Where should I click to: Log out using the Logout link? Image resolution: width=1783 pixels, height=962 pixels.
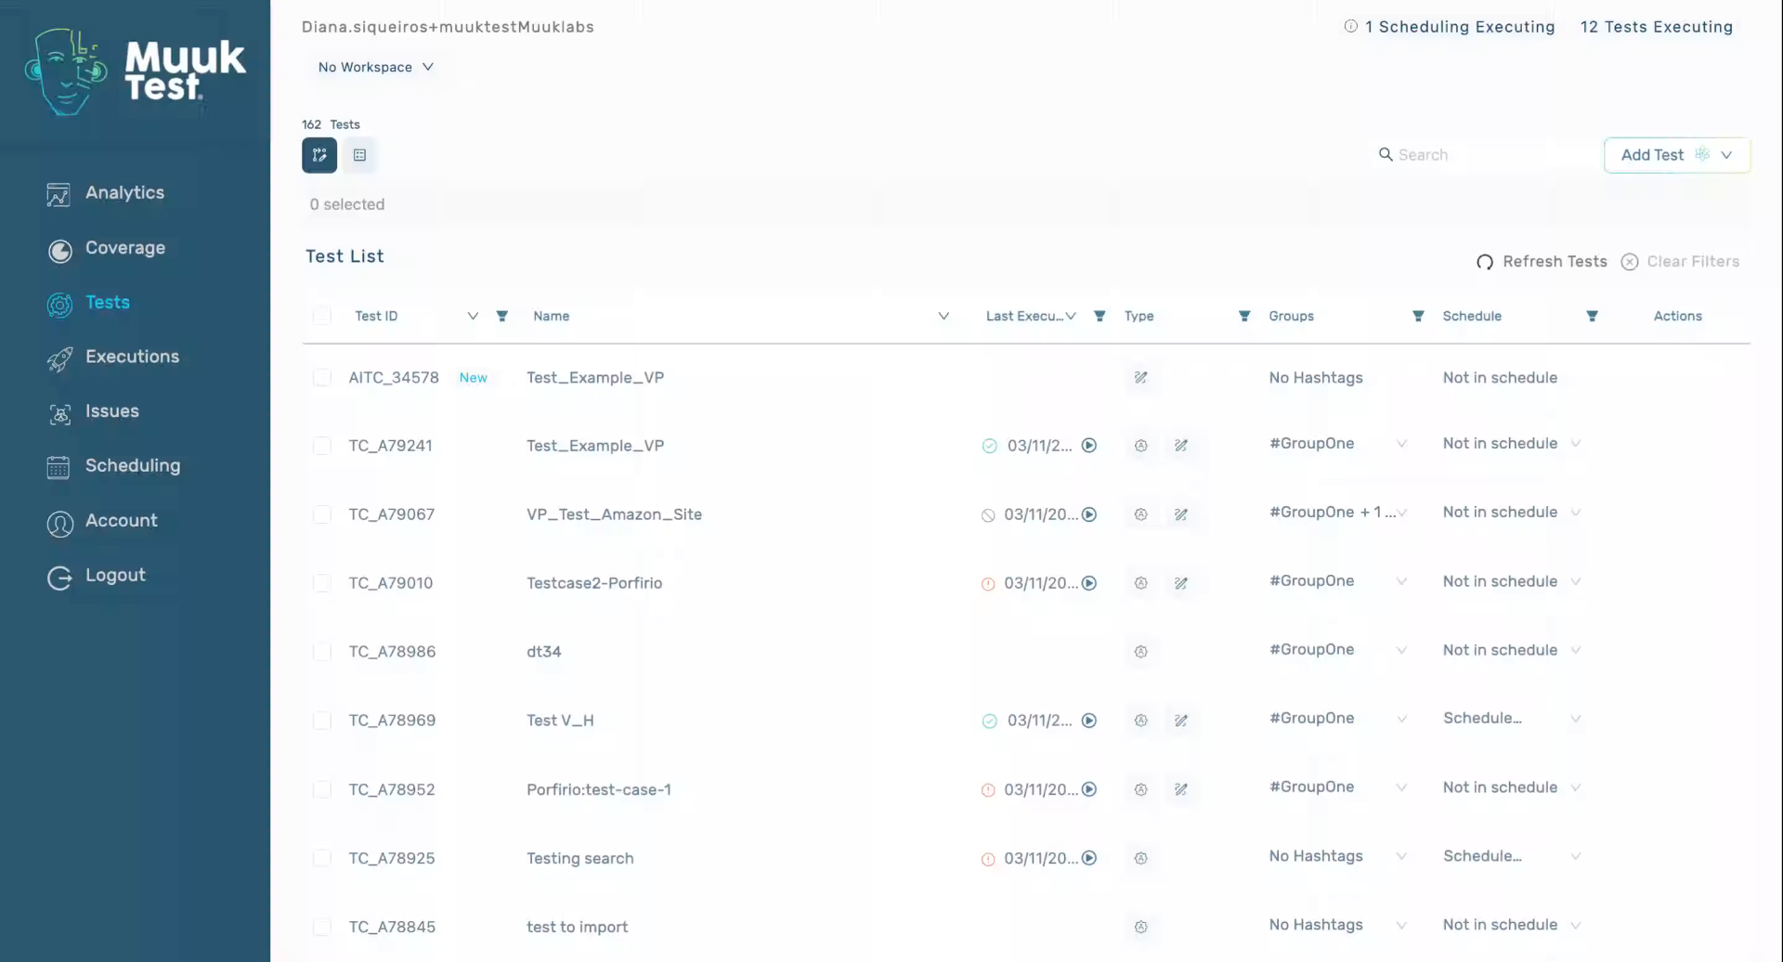click(x=96, y=576)
